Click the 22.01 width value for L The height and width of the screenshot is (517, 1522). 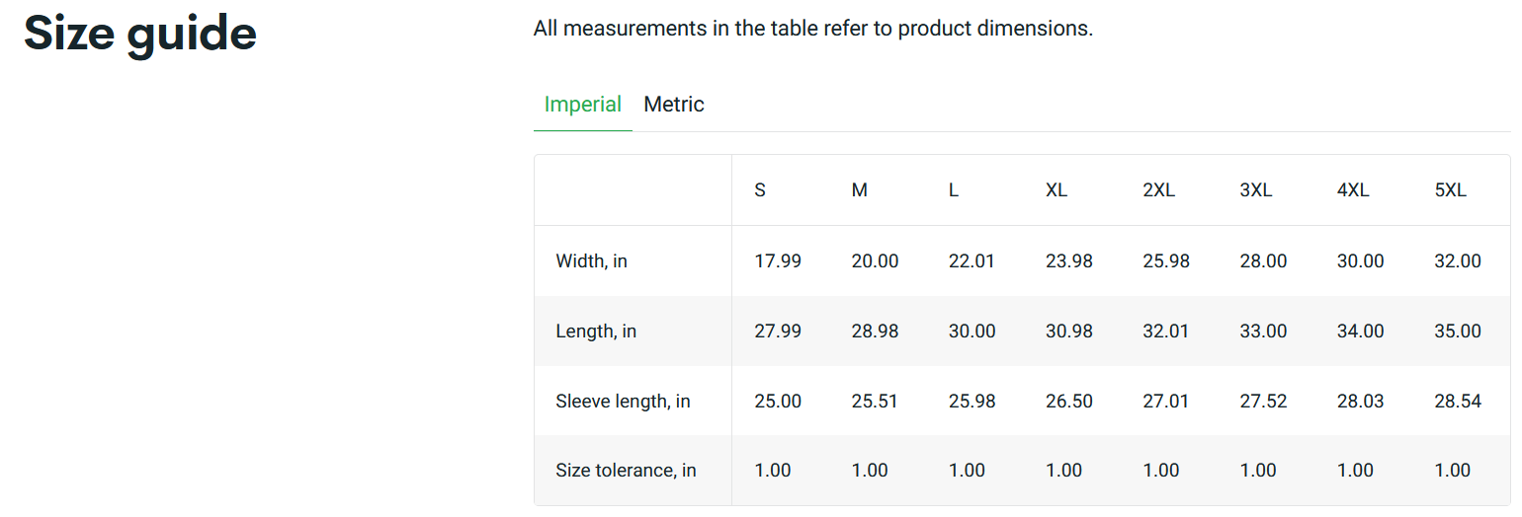tap(972, 261)
